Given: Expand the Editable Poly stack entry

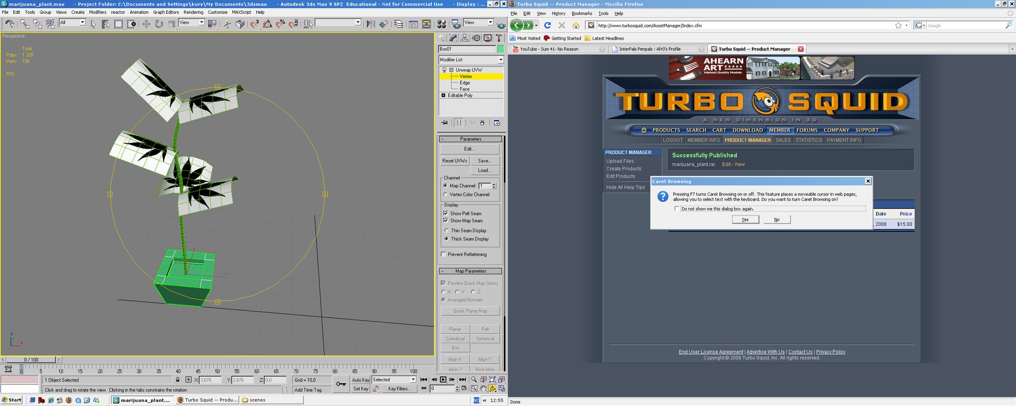Looking at the screenshot, I should tap(443, 96).
